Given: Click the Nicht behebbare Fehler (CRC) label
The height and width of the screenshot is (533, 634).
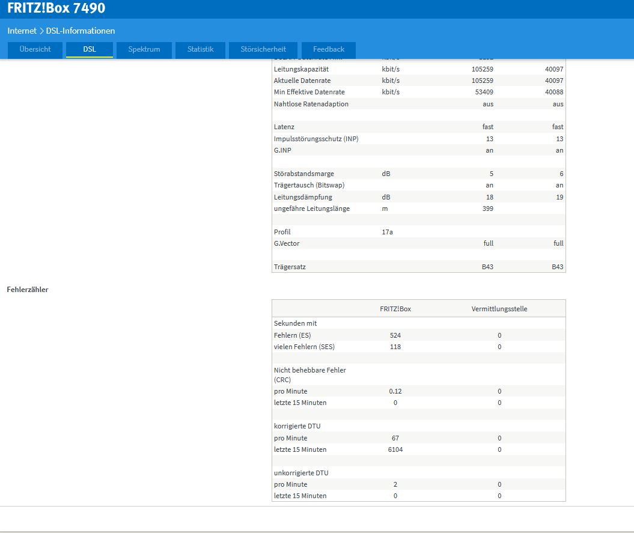Looking at the screenshot, I should point(309,375).
